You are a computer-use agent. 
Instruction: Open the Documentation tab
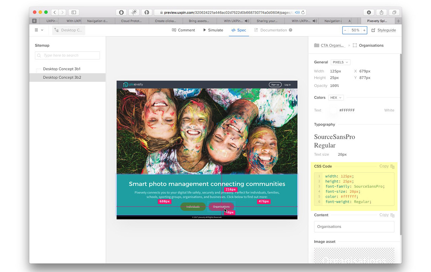click(x=271, y=30)
